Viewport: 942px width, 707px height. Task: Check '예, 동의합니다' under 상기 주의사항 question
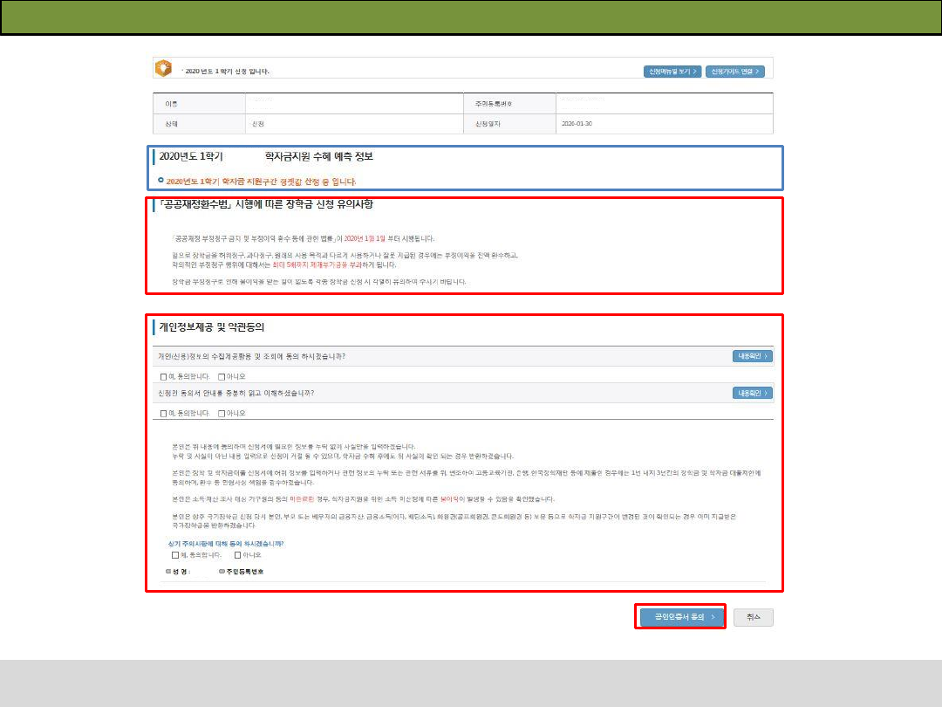[175, 554]
